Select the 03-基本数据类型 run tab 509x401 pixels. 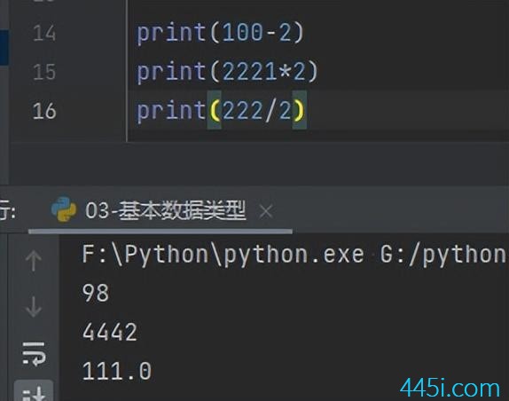165,210
